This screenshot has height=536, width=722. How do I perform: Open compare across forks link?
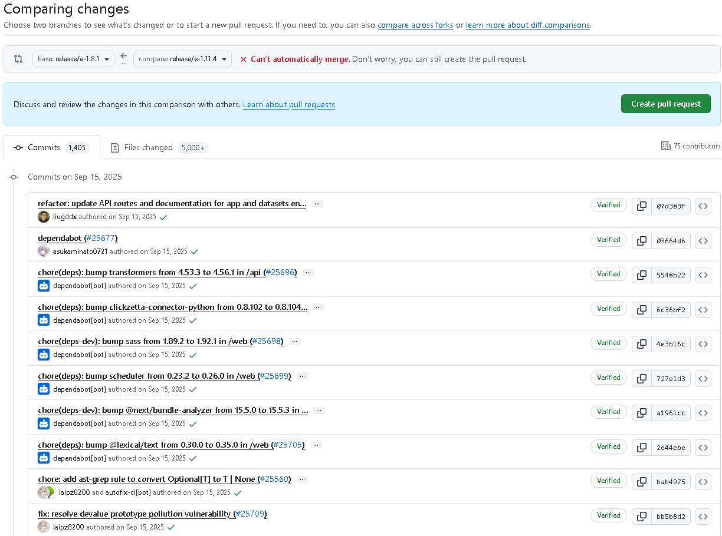[x=415, y=25]
